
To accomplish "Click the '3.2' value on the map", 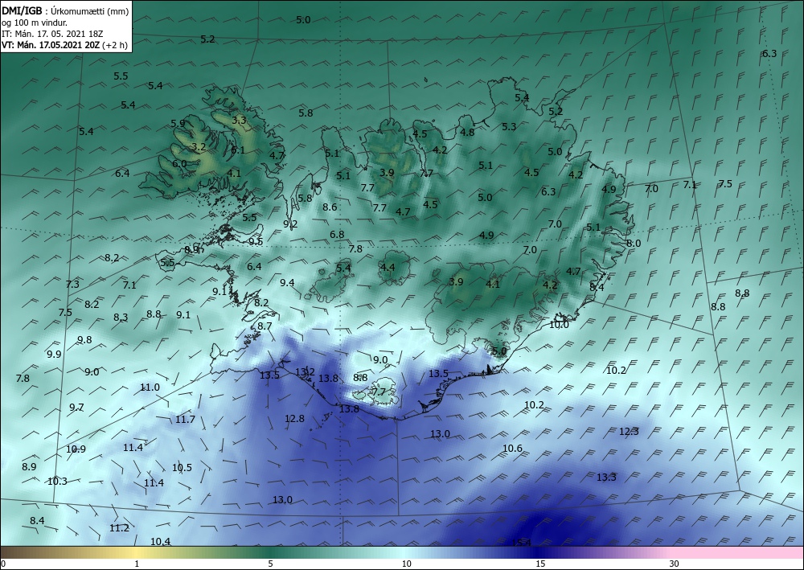I will pos(199,147).
